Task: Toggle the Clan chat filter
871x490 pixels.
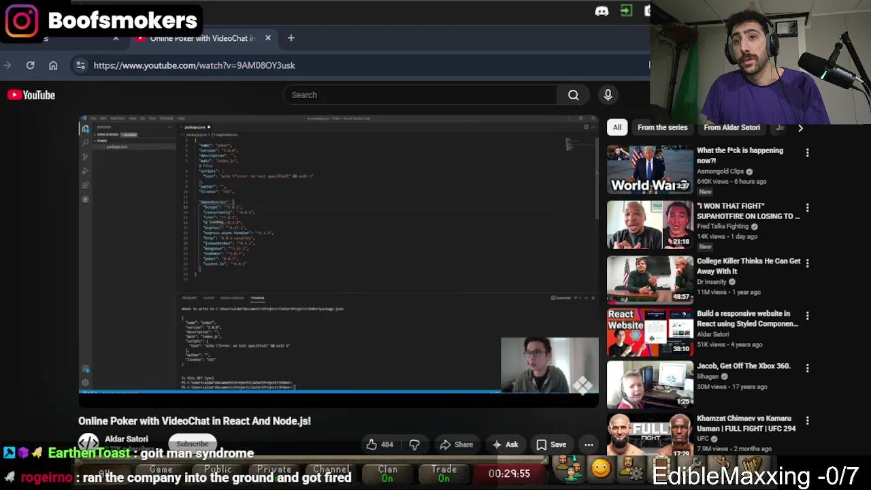Action: coord(388,474)
